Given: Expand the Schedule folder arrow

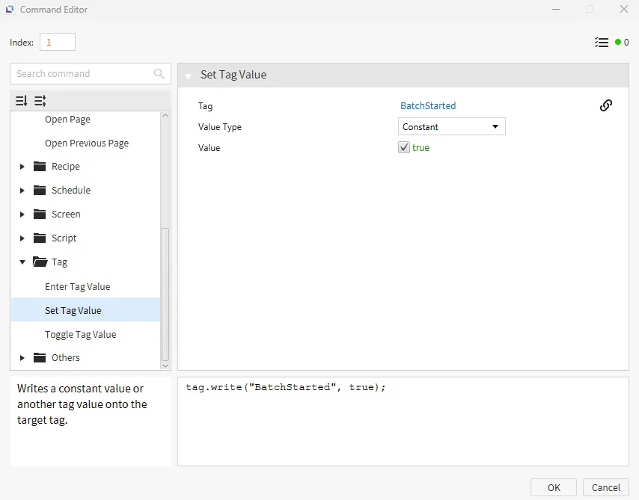Looking at the screenshot, I should (22, 191).
